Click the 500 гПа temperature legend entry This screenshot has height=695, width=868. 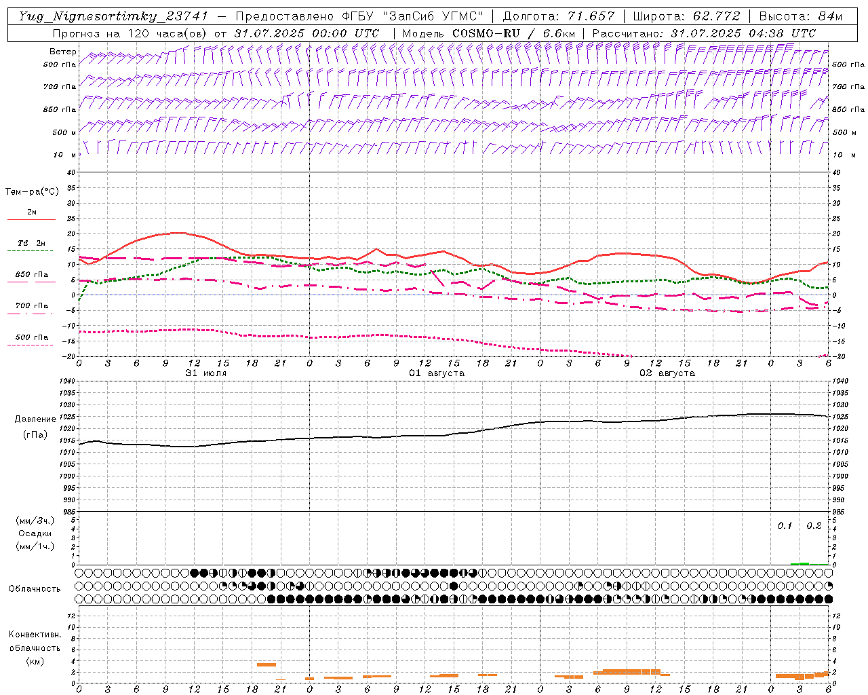32,337
